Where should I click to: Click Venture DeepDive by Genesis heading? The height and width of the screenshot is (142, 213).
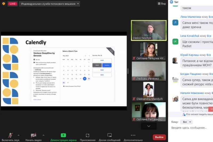(44, 54)
